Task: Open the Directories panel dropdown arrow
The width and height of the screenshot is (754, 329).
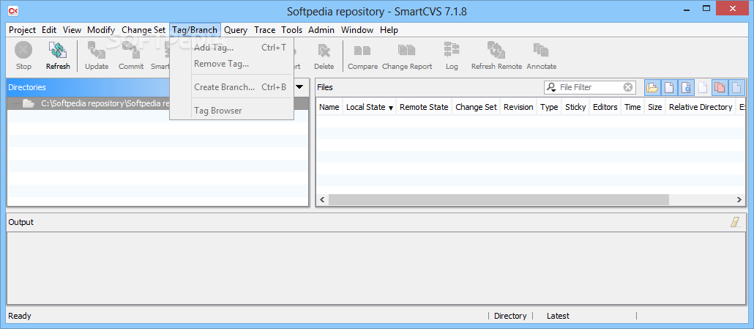Action: click(299, 87)
